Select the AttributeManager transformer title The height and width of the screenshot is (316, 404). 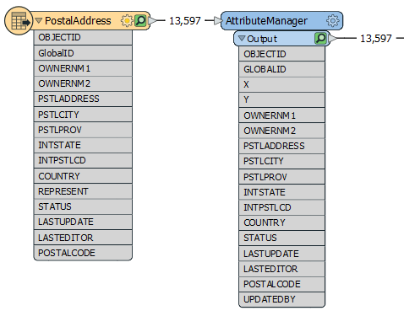(266, 21)
